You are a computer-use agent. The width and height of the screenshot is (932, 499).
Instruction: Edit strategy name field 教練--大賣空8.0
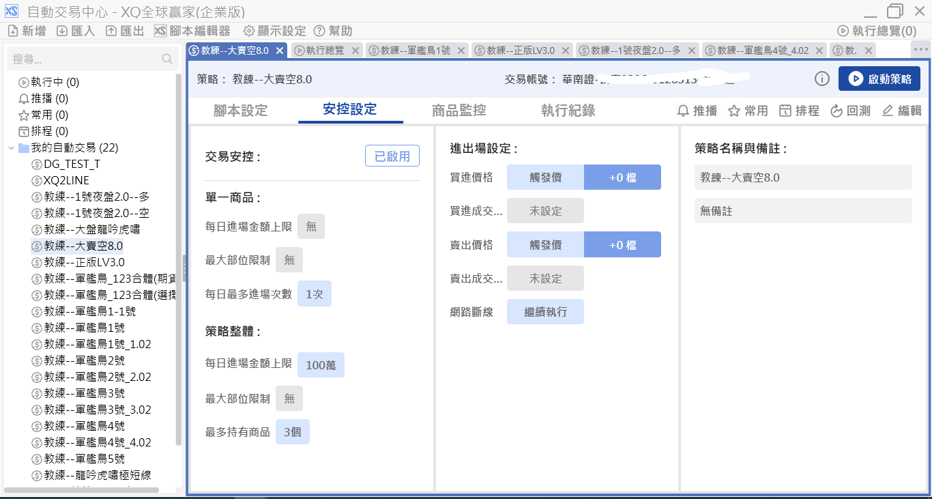803,177
